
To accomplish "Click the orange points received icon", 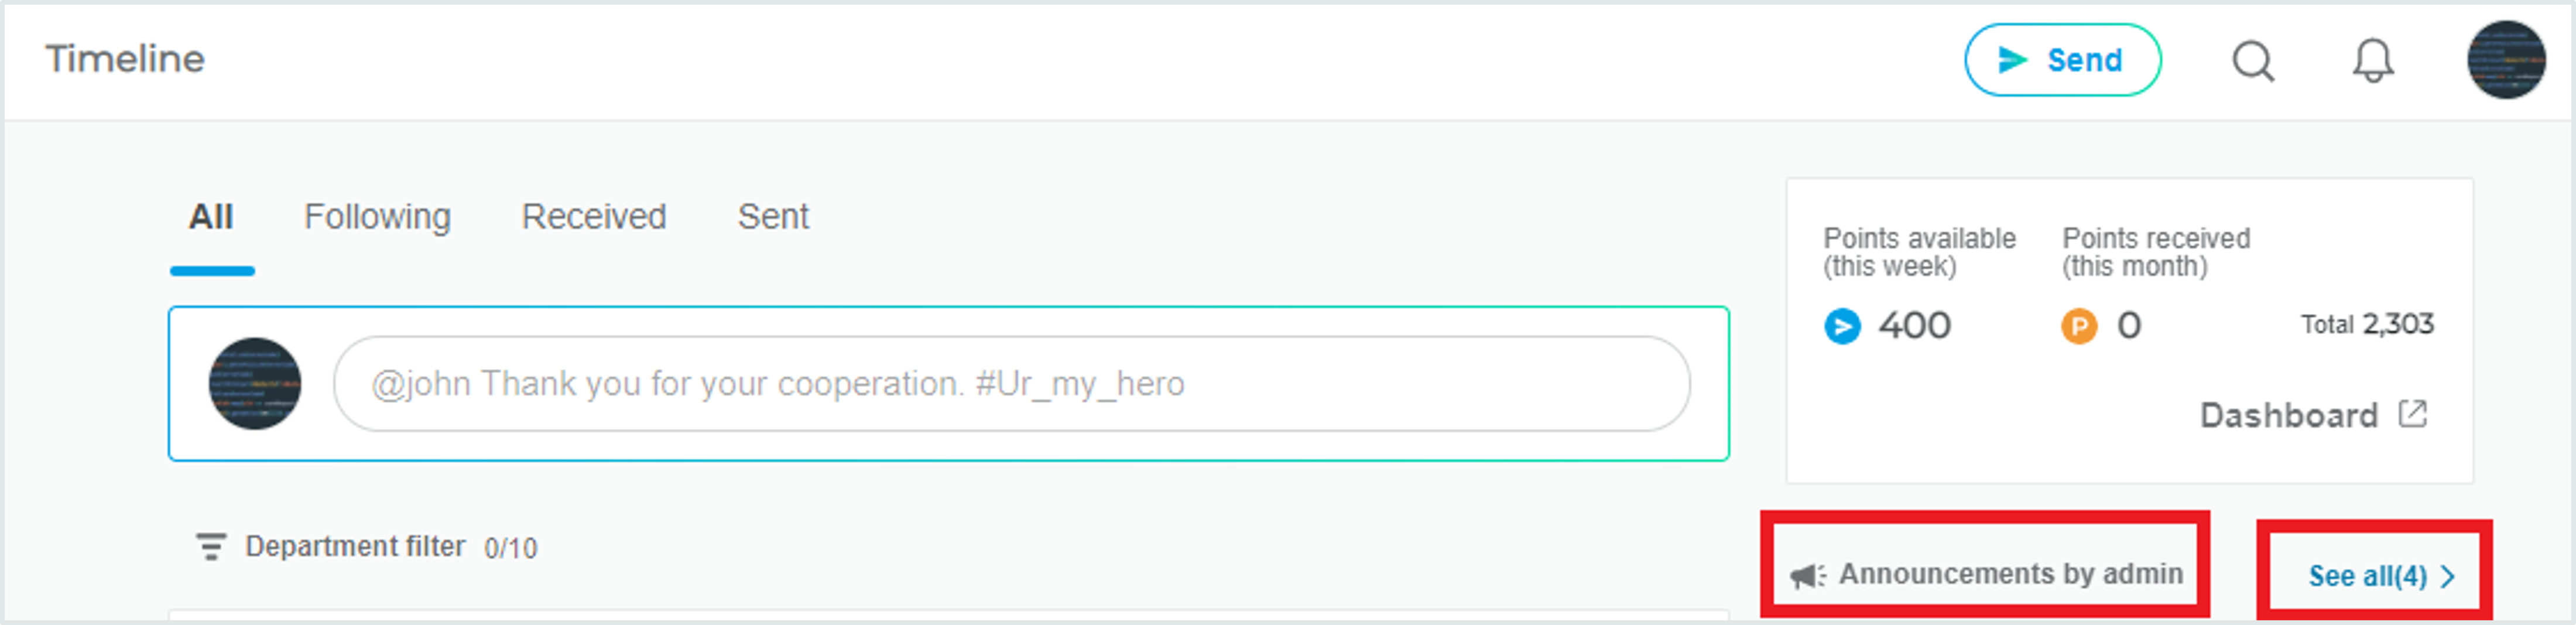I will (2079, 326).
